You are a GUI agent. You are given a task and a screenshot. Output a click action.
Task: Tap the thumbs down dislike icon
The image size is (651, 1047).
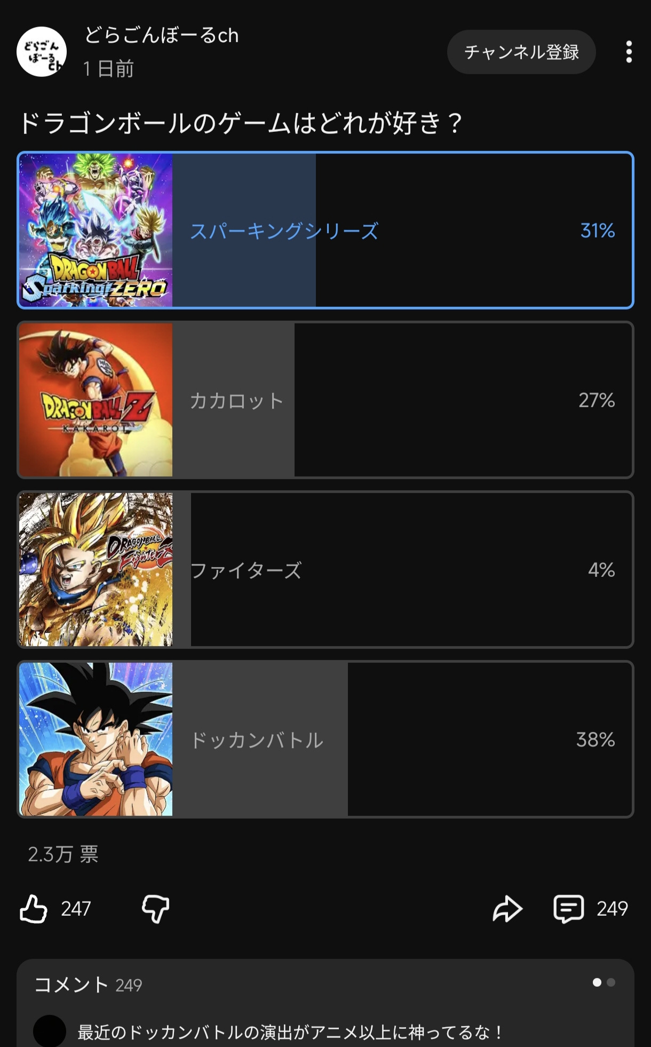pos(155,909)
